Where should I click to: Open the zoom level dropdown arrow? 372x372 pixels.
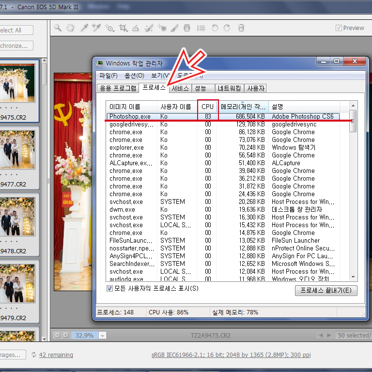[x=103, y=336]
